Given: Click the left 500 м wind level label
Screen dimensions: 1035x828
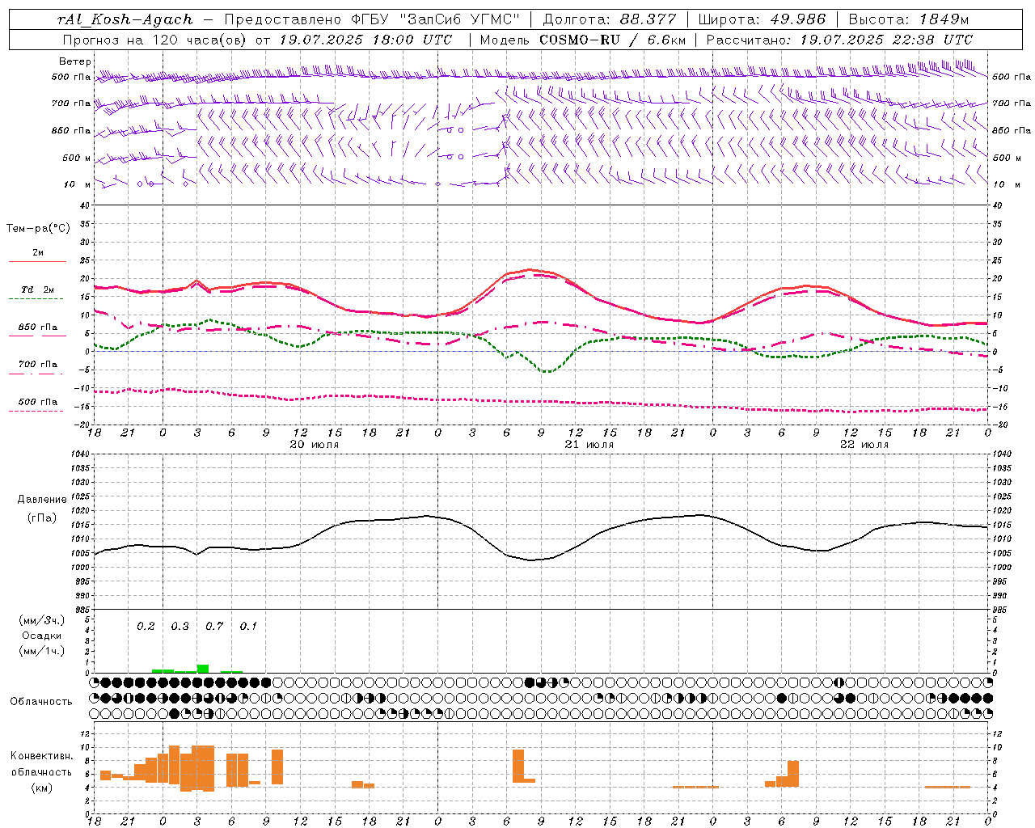Looking at the screenshot, I should pos(77,158).
